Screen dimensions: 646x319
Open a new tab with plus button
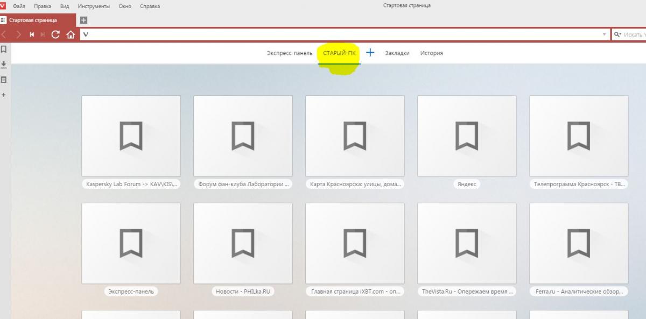(83, 20)
